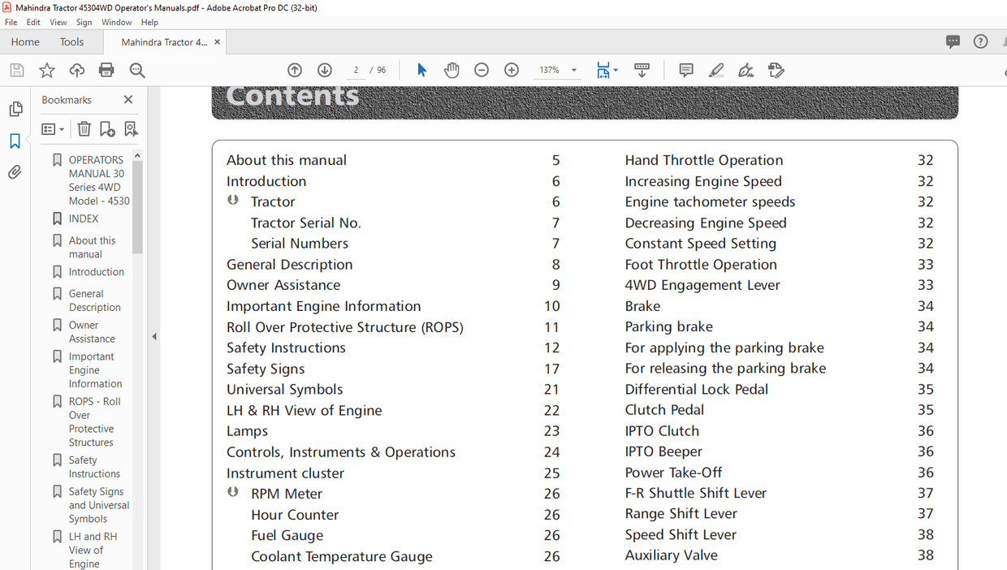The width and height of the screenshot is (1007, 570).
Task: Zoom out of the document
Action: (x=482, y=70)
